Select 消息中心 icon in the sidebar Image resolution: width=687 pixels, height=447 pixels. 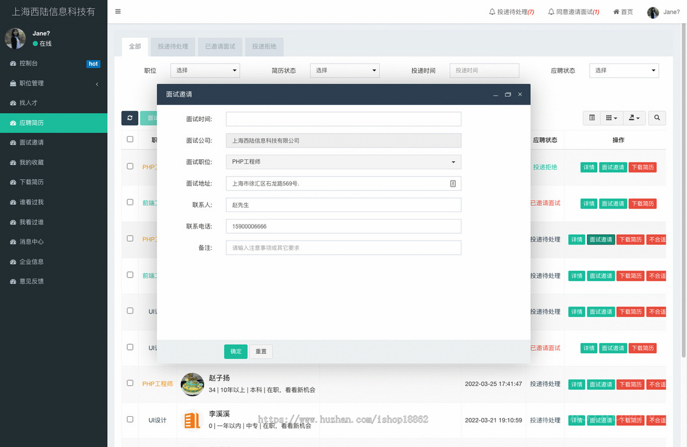pos(13,241)
